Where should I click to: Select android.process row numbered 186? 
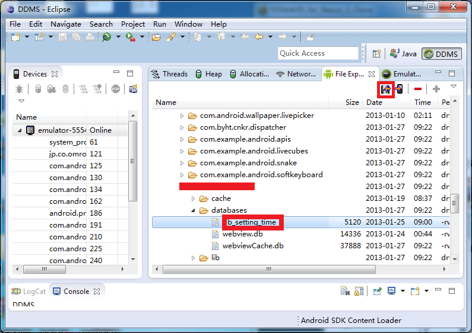tap(70, 213)
